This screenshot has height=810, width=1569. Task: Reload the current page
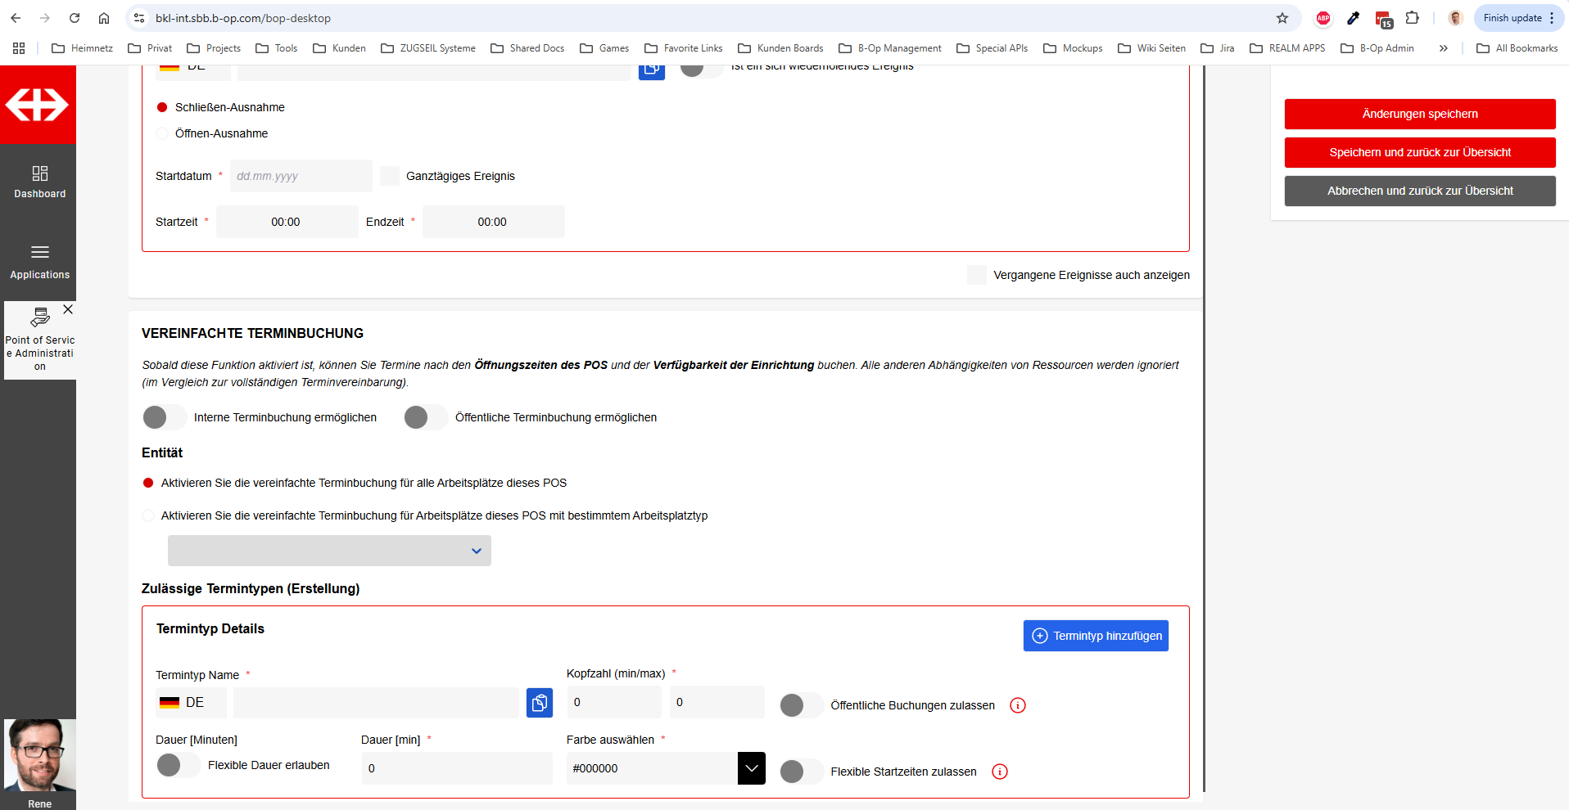[x=75, y=18]
